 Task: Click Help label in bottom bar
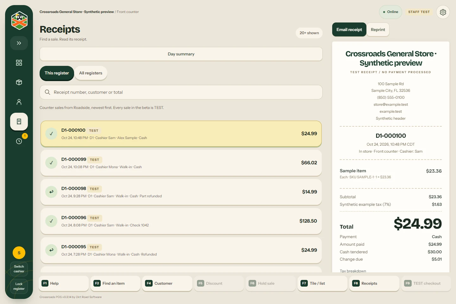[54, 283]
